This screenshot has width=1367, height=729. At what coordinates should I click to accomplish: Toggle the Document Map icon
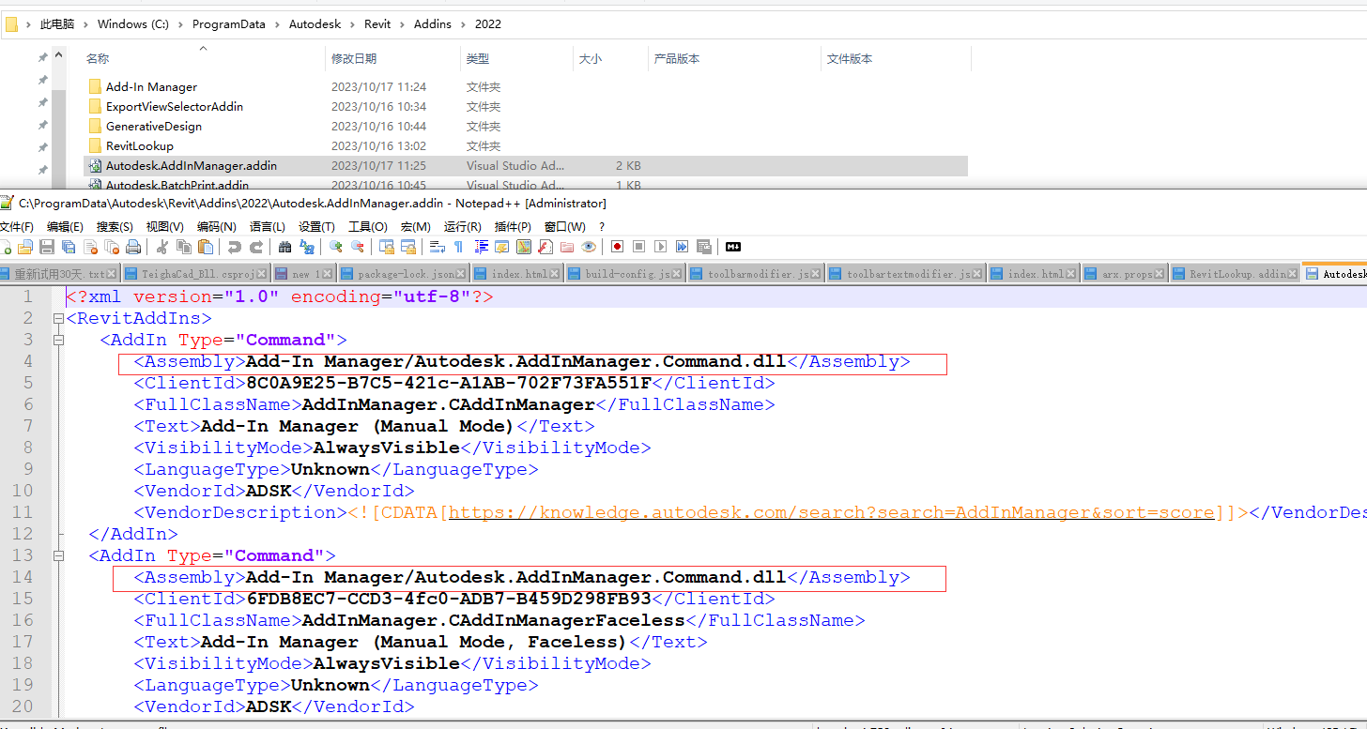point(524,247)
